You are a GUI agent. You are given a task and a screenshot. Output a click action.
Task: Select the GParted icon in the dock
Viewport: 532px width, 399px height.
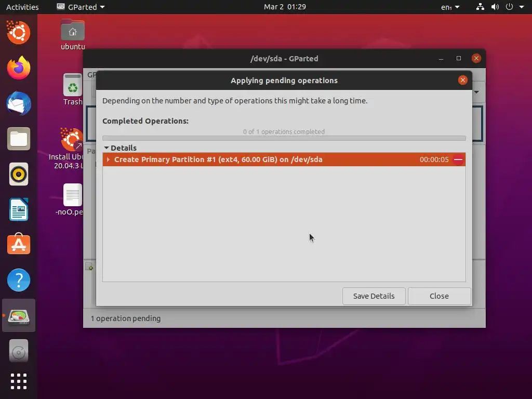point(19,316)
